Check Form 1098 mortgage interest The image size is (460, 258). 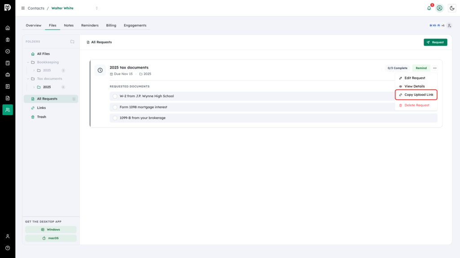click(x=115, y=107)
